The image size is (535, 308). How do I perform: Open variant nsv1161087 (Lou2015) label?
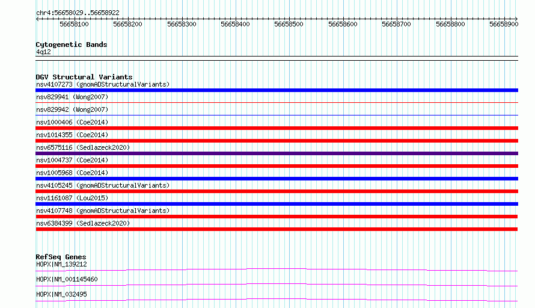coord(72,198)
